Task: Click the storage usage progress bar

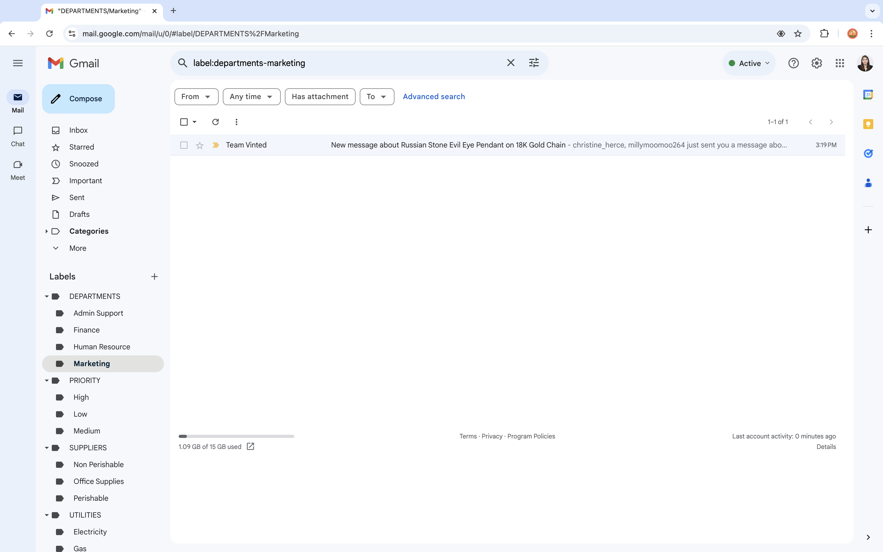Action: click(236, 436)
